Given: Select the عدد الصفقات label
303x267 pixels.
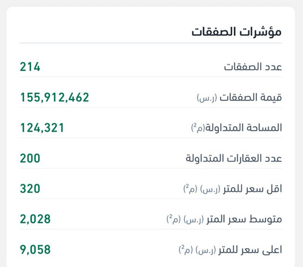Looking at the screenshot, I should point(253,67).
